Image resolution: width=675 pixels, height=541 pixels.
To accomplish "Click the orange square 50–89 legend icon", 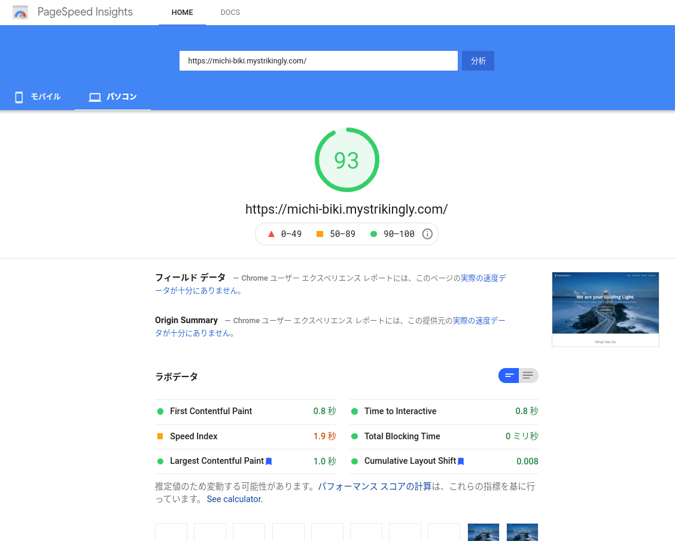I will click(320, 234).
